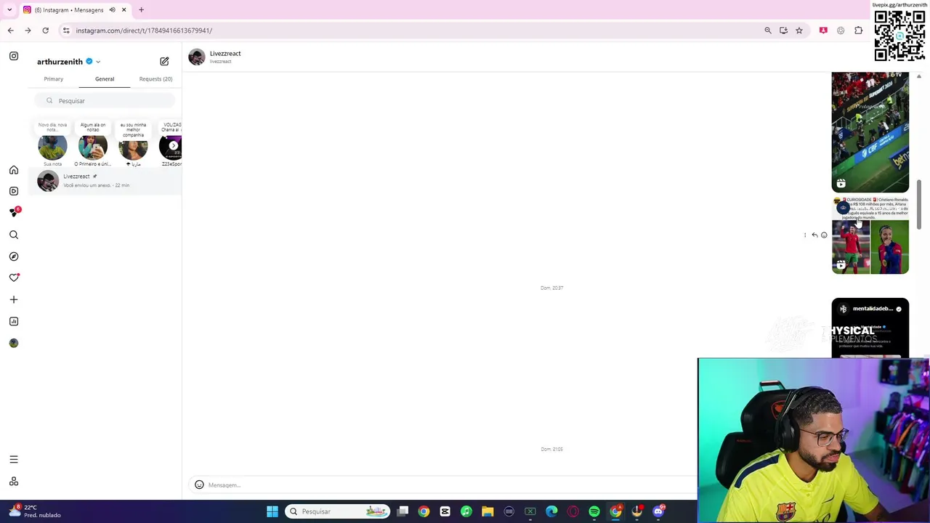
Task: Create new post with plus icon
Action: [x=14, y=299]
